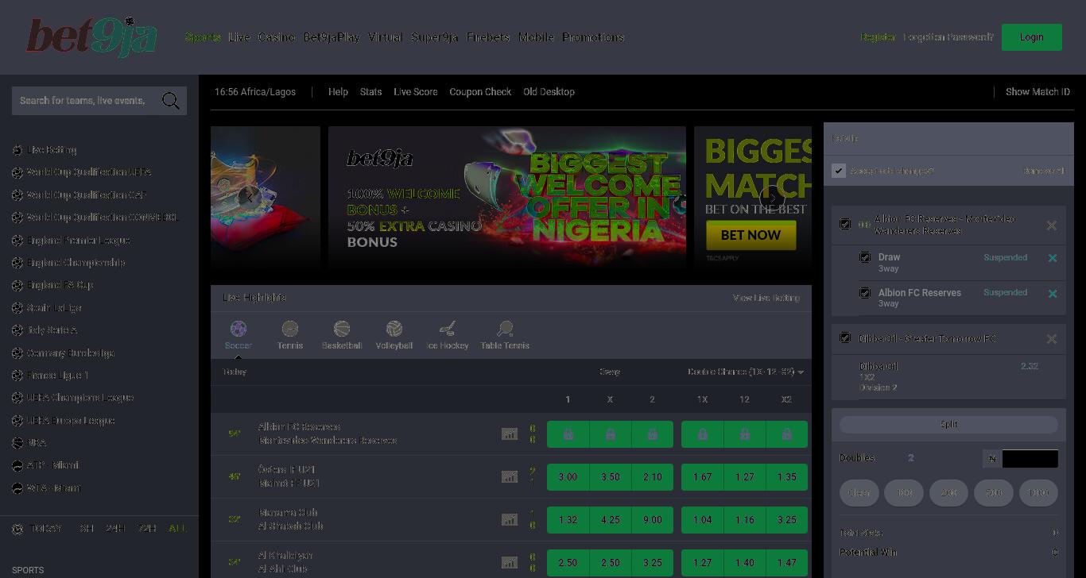This screenshot has height=578, width=1086.
Task: Click the NBA basketball sidebar icon
Action: pyautogui.click(x=17, y=443)
